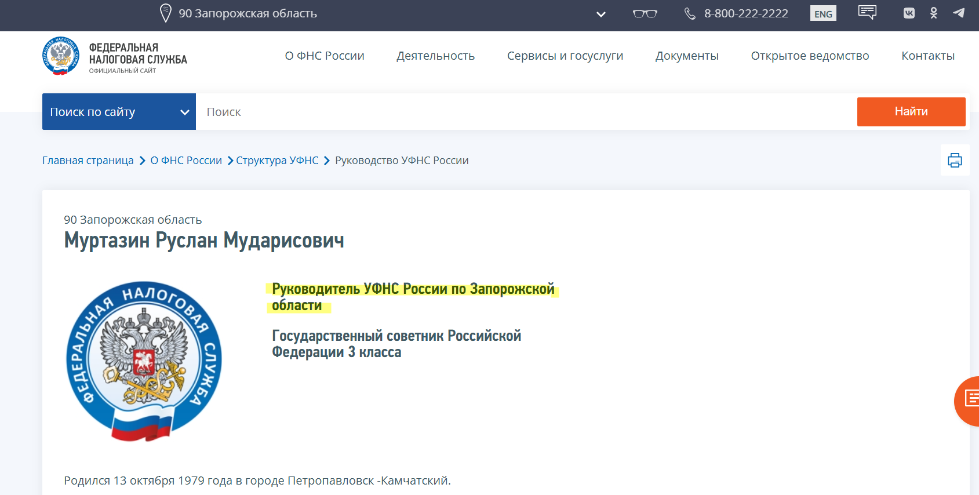Go to 'Федеральная налоговая служба' home title
Screen dimensions: 979x495
[x=138, y=53]
